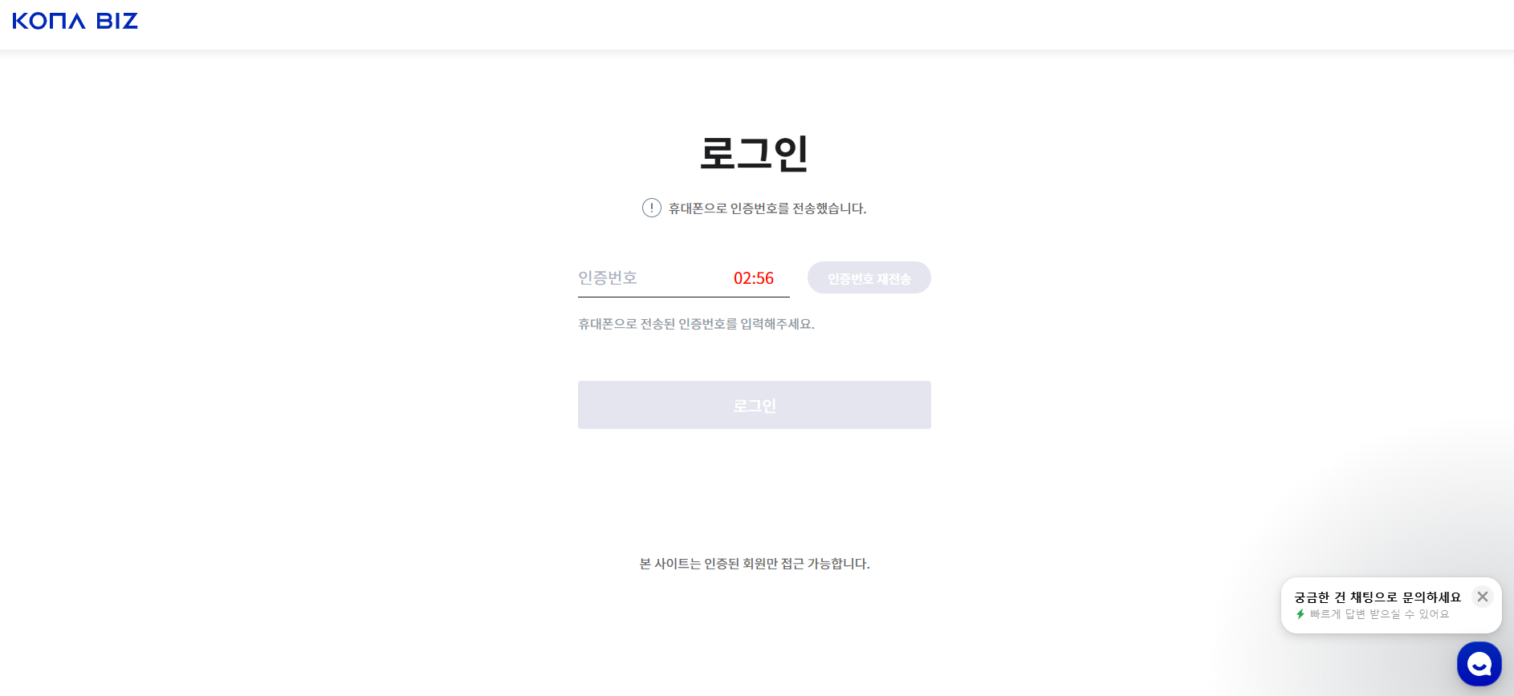Image resolution: width=1514 pixels, height=696 pixels.
Task: Click the 인증번호 placeholder label
Action: click(x=608, y=278)
